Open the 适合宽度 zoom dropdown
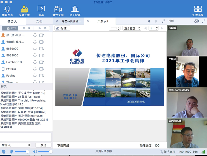The width and height of the screenshot is (207, 156). point(131,28)
